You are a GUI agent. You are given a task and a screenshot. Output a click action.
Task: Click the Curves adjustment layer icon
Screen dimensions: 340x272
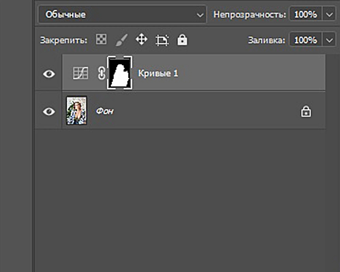(x=79, y=73)
